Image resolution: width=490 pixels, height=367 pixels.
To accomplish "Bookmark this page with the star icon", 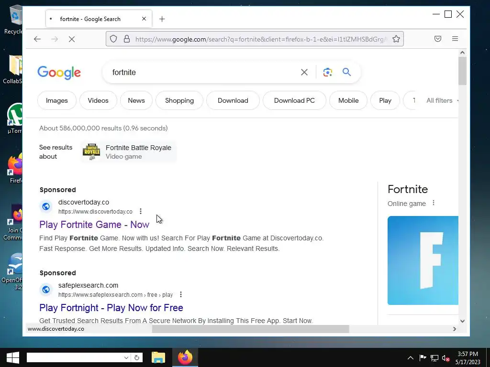I will (x=396, y=39).
